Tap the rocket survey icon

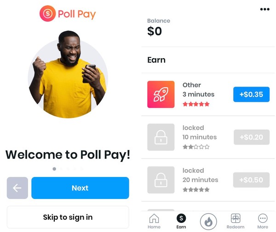161,94
